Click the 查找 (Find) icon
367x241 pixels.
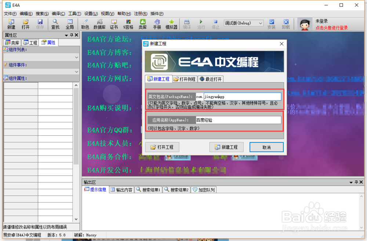pos(55,23)
